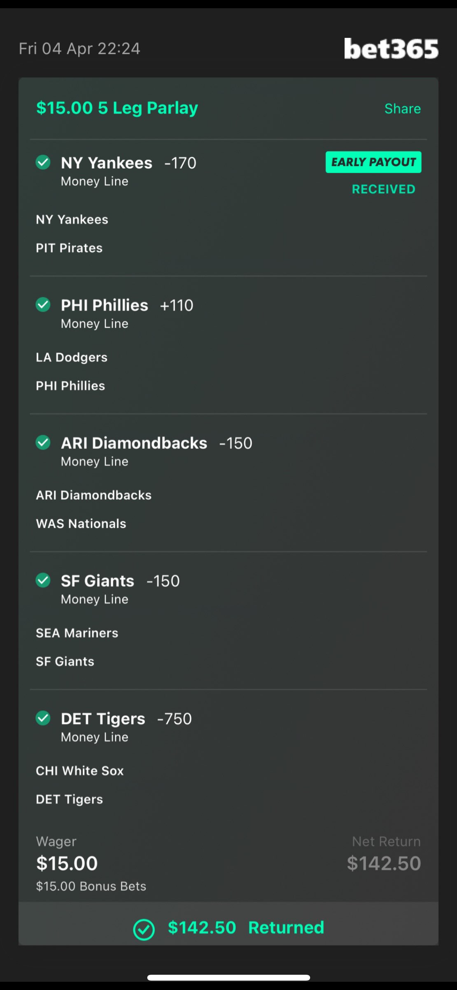Click the PHI Phillies green checkmark icon
The image size is (457, 990).
tap(43, 305)
